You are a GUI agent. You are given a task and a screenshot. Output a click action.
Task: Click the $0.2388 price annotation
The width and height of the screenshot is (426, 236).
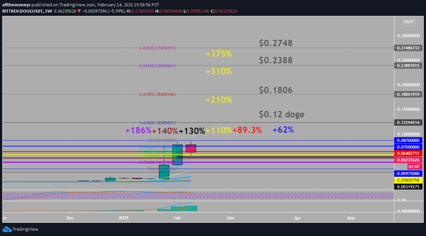click(x=276, y=60)
